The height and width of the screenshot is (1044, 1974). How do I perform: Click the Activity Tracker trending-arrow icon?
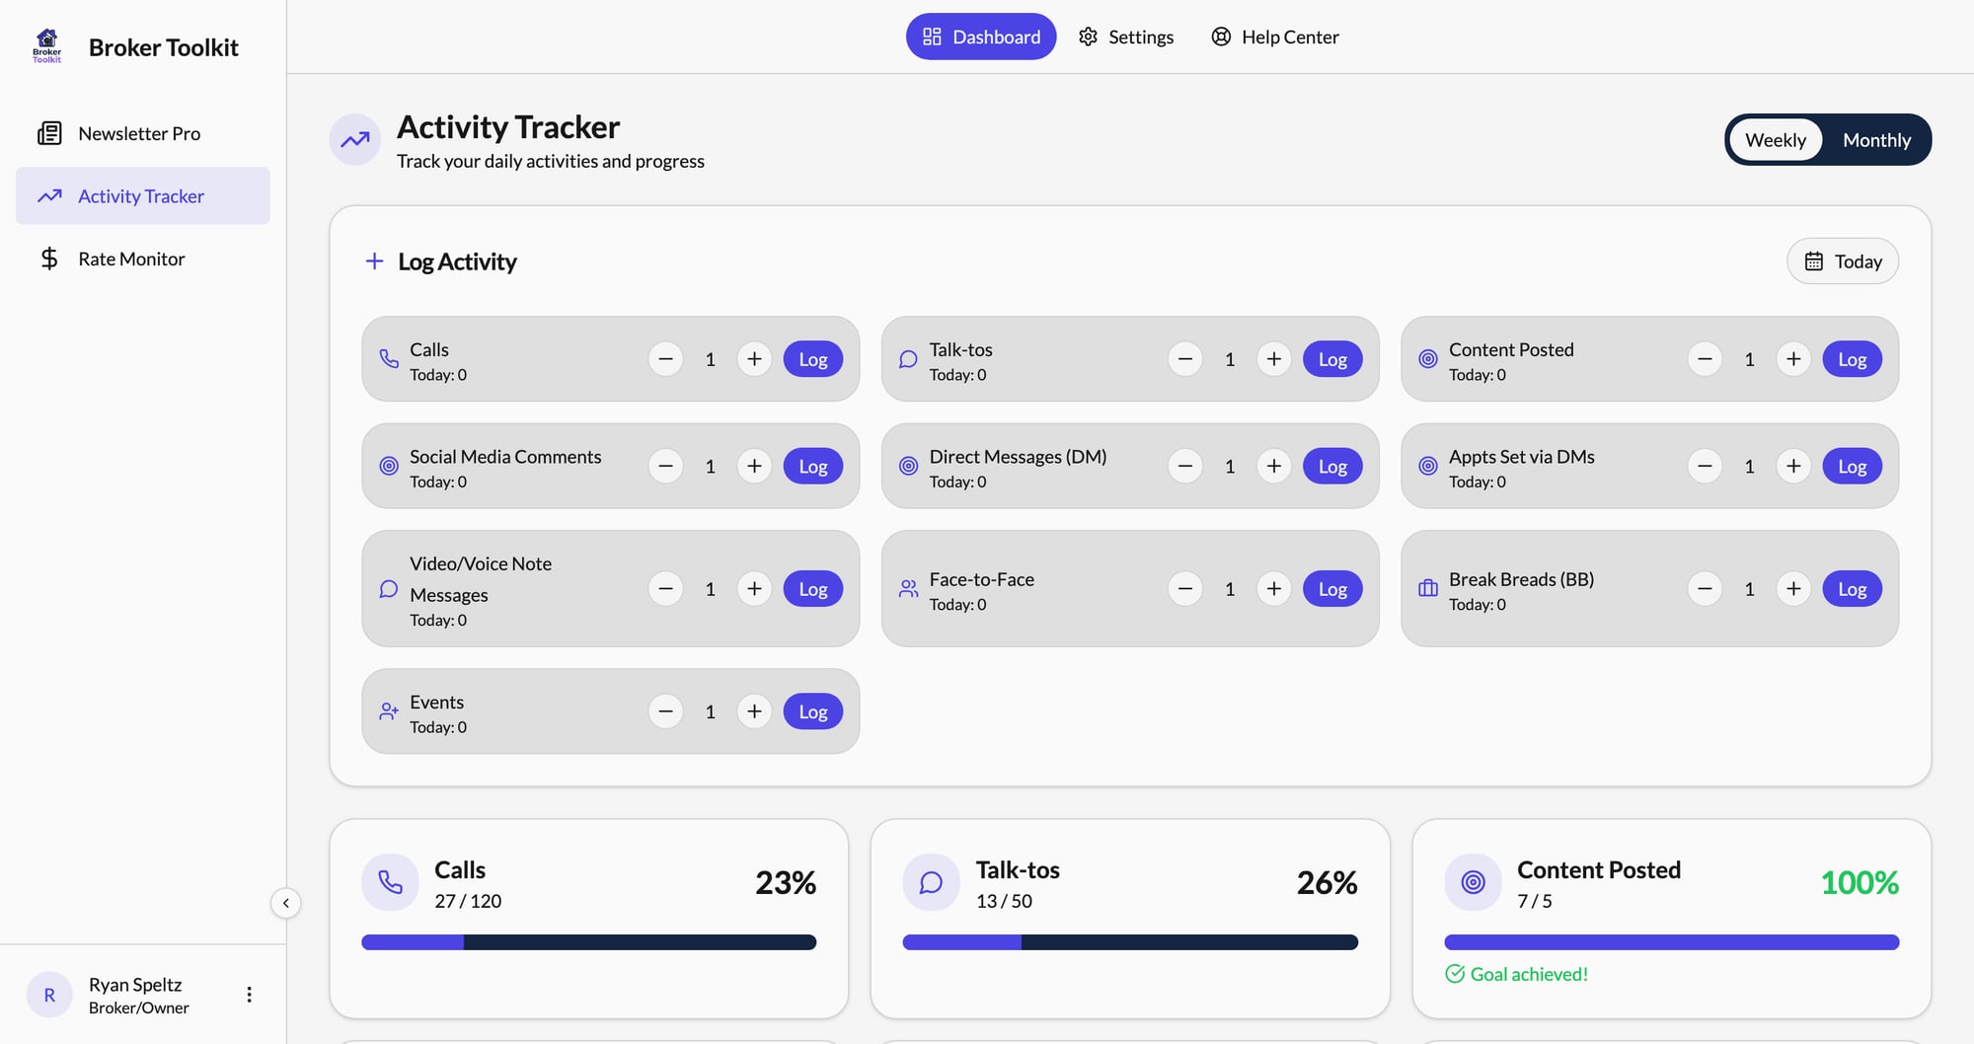tap(49, 195)
